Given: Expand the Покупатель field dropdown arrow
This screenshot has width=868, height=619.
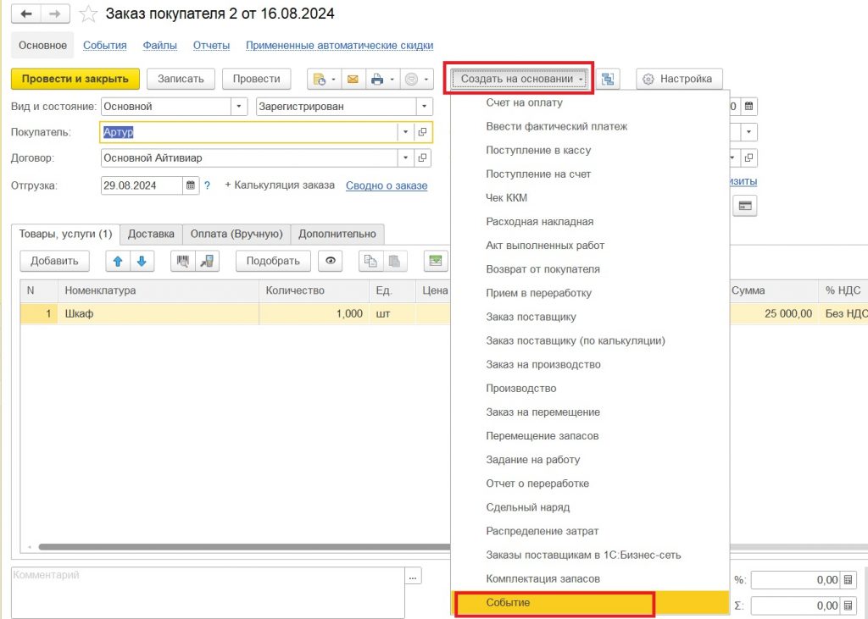Looking at the screenshot, I should [x=405, y=132].
